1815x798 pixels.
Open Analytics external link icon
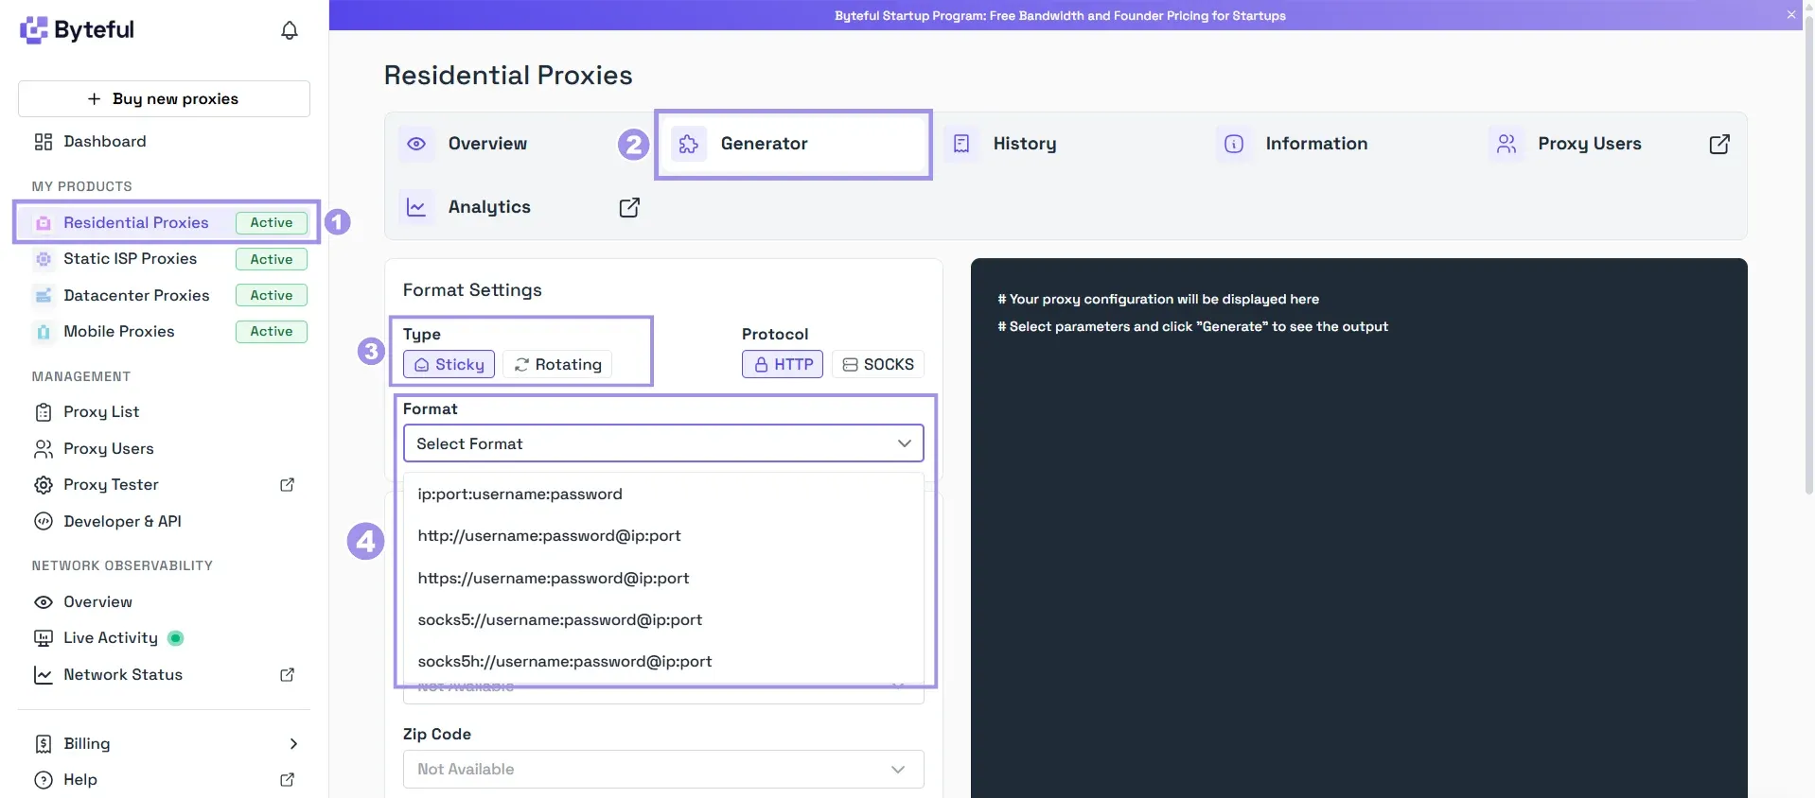click(629, 207)
